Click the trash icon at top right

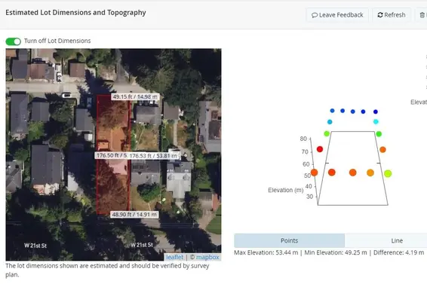tap(422, 15)
